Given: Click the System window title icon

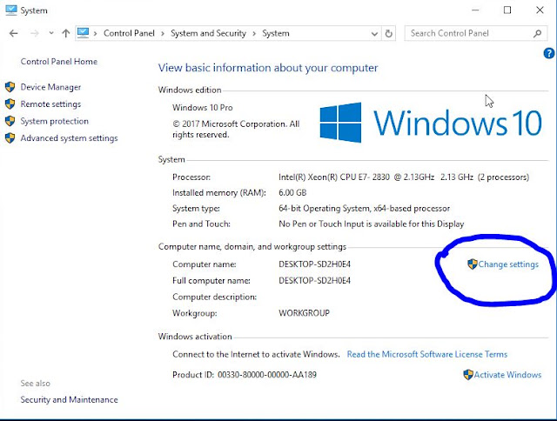Looking at the screenshot, I should pyautogui.click(x=11, y=10).
